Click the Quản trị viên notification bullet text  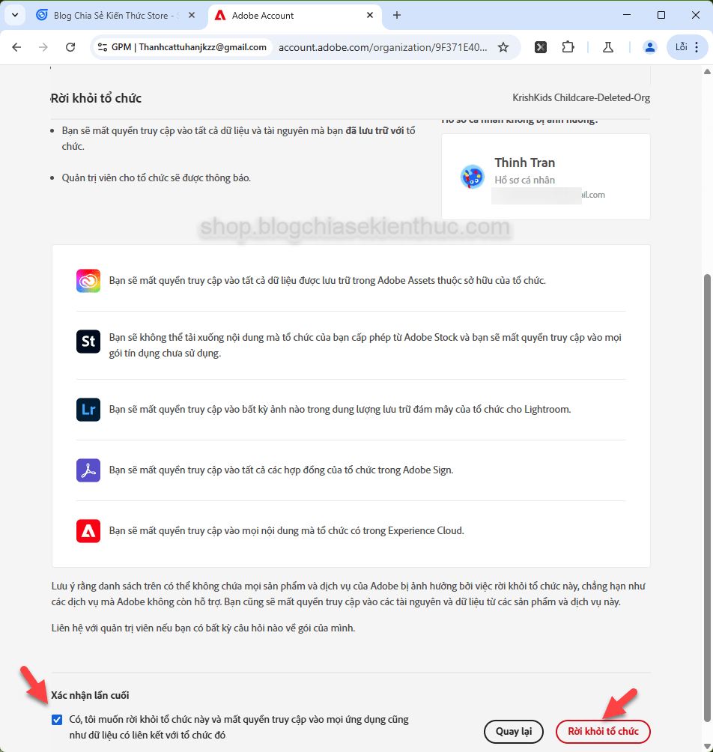pos(157,178)
